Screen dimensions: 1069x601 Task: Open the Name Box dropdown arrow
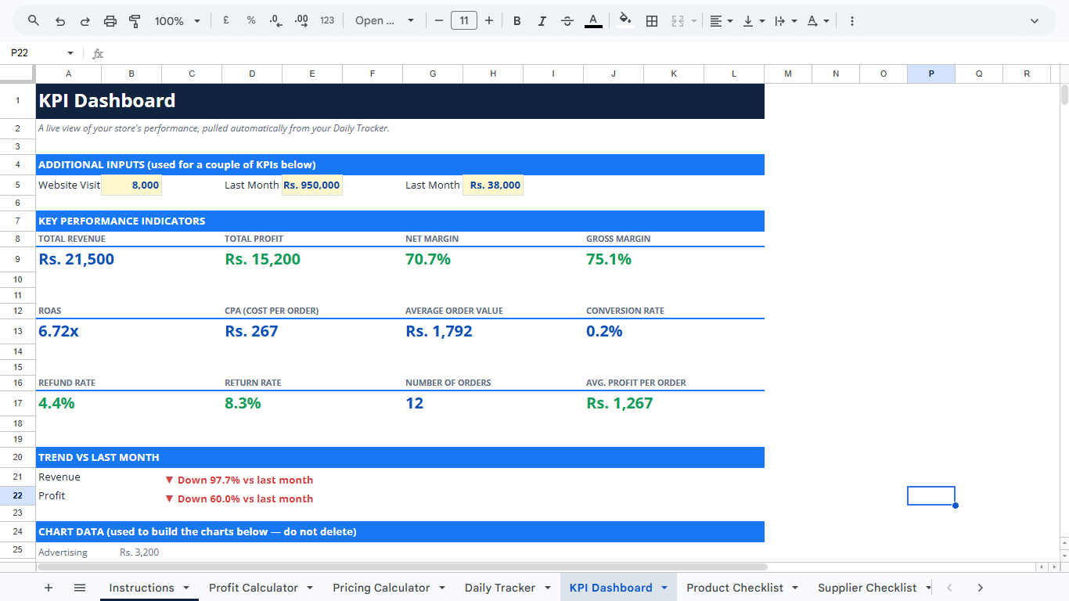pos(70,53)
